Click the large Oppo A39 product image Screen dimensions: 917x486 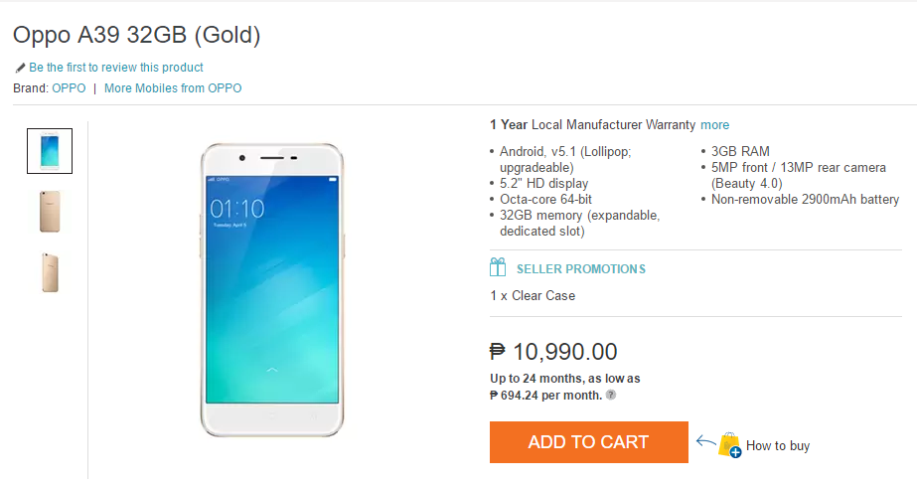[272, 290]
